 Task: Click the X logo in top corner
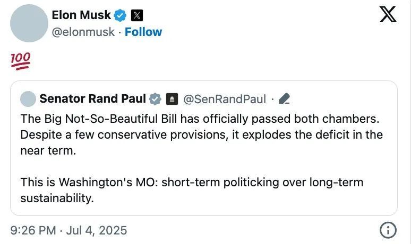(x=388, y=15)
